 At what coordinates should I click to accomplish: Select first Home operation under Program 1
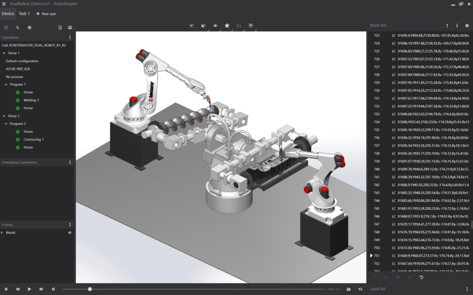click(x=28, y=92)
